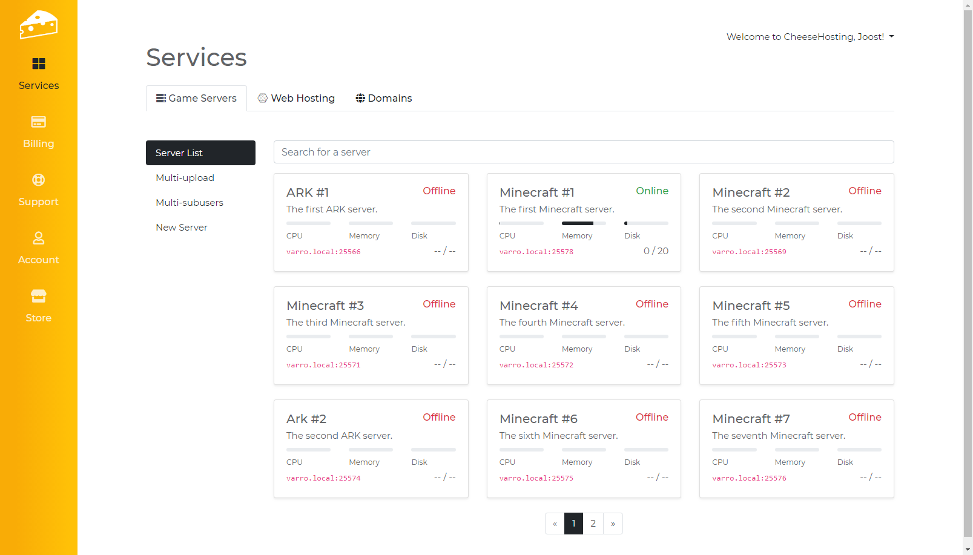The height and width of the screenshot is (555, 973).
Task: Focus the Search for a server field
Action: 583,152
